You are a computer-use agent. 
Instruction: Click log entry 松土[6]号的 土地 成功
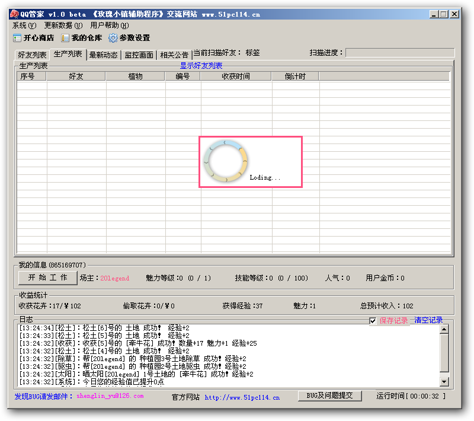[104, 328]
